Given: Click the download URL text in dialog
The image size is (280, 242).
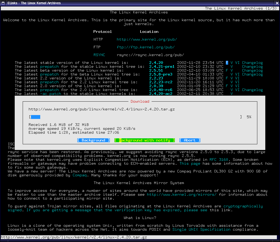Looking at the screenshot, I should 102,109.
